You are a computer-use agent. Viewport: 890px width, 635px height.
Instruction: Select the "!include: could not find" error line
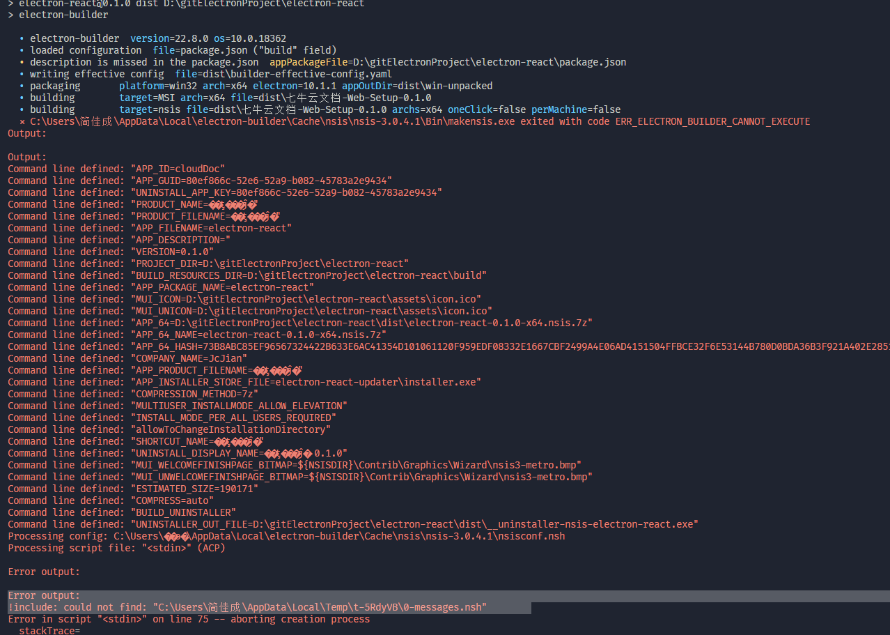[x=247, y=608]
